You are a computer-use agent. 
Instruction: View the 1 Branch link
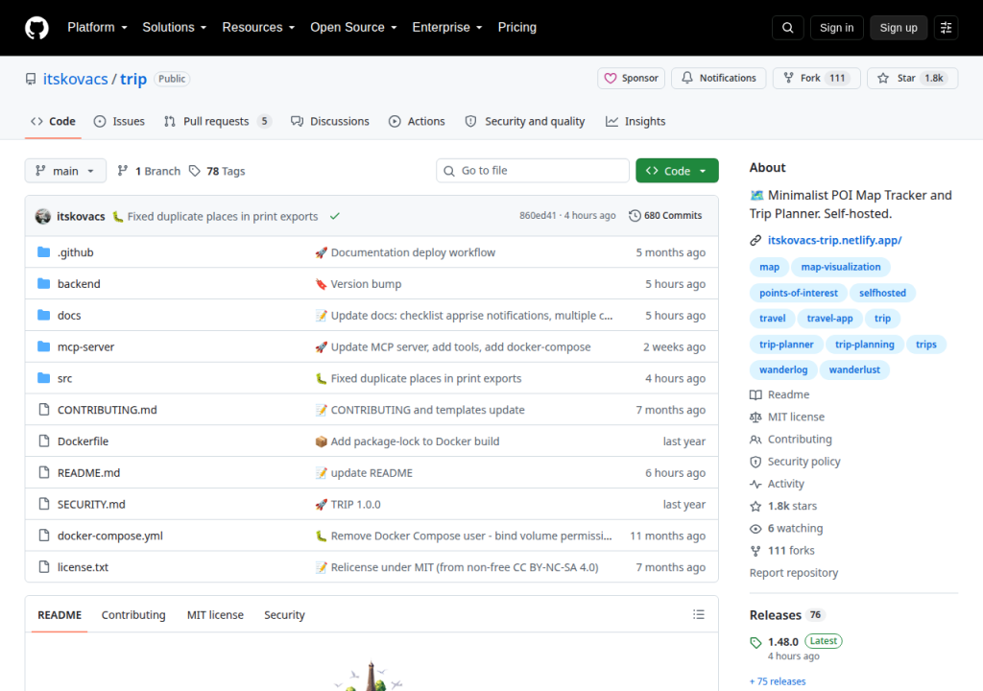point(149,171)
